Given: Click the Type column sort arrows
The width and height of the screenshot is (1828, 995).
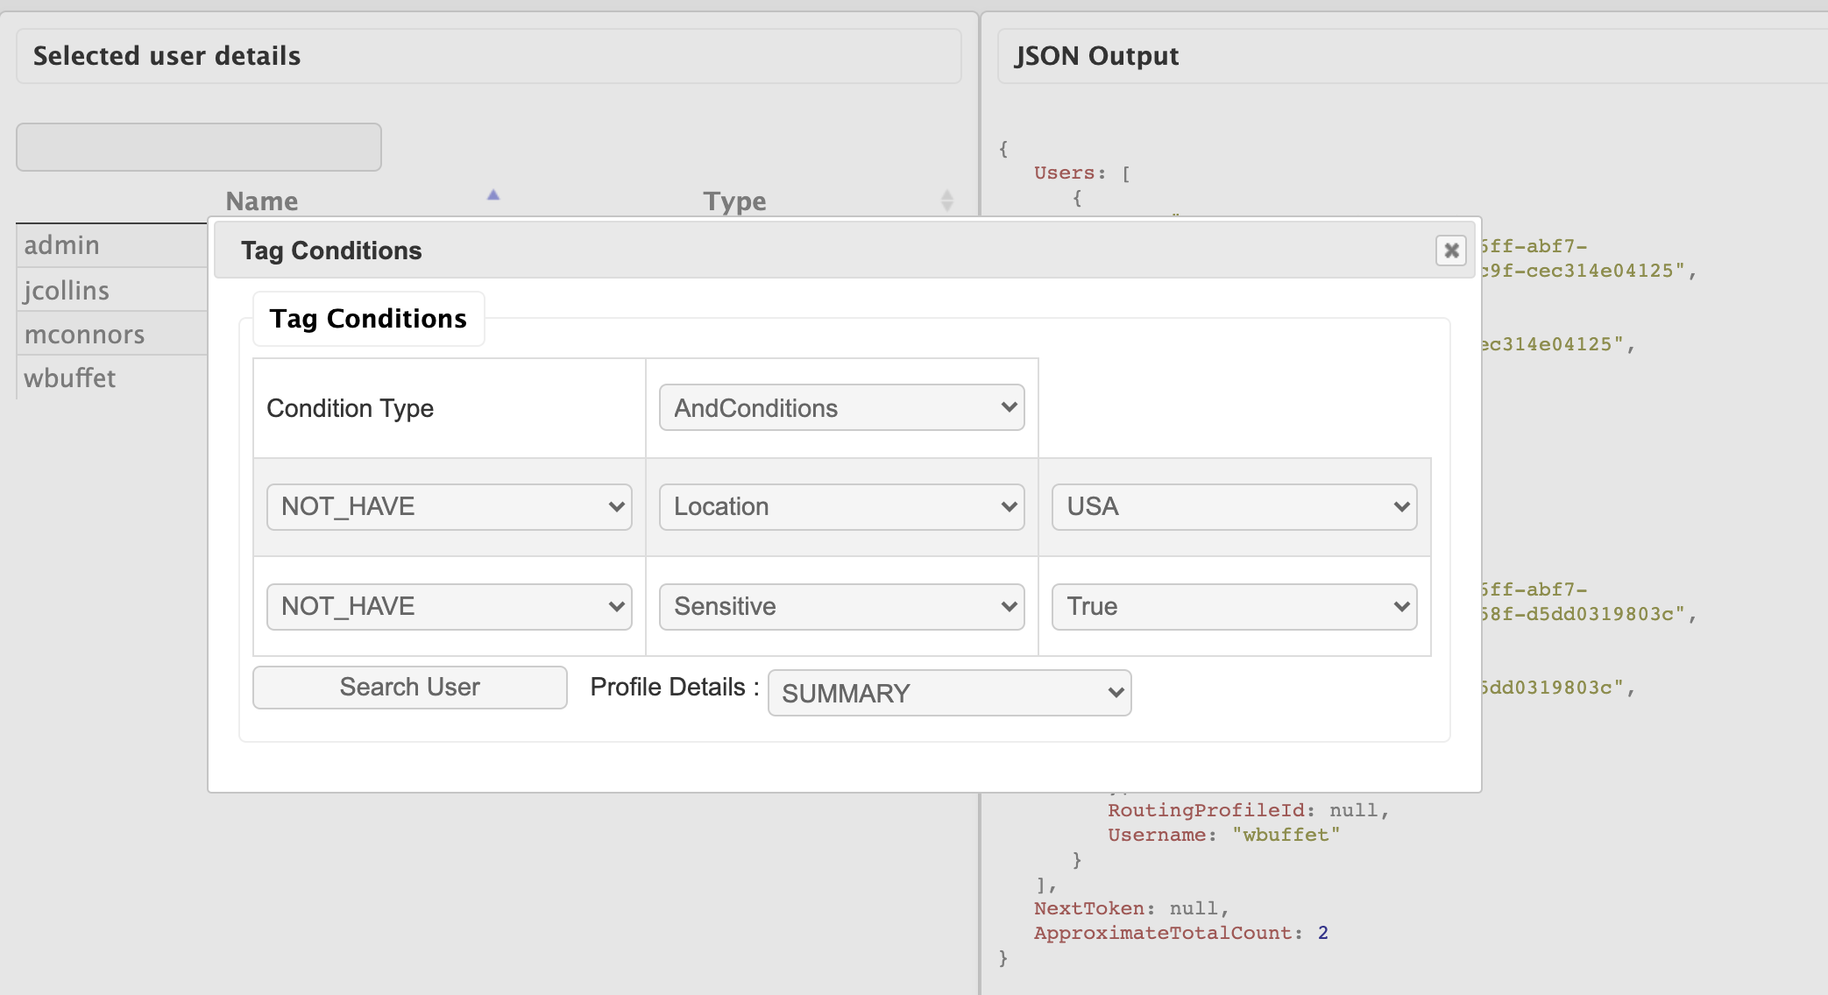Looking at the screenshot, I should coord(946,201).
